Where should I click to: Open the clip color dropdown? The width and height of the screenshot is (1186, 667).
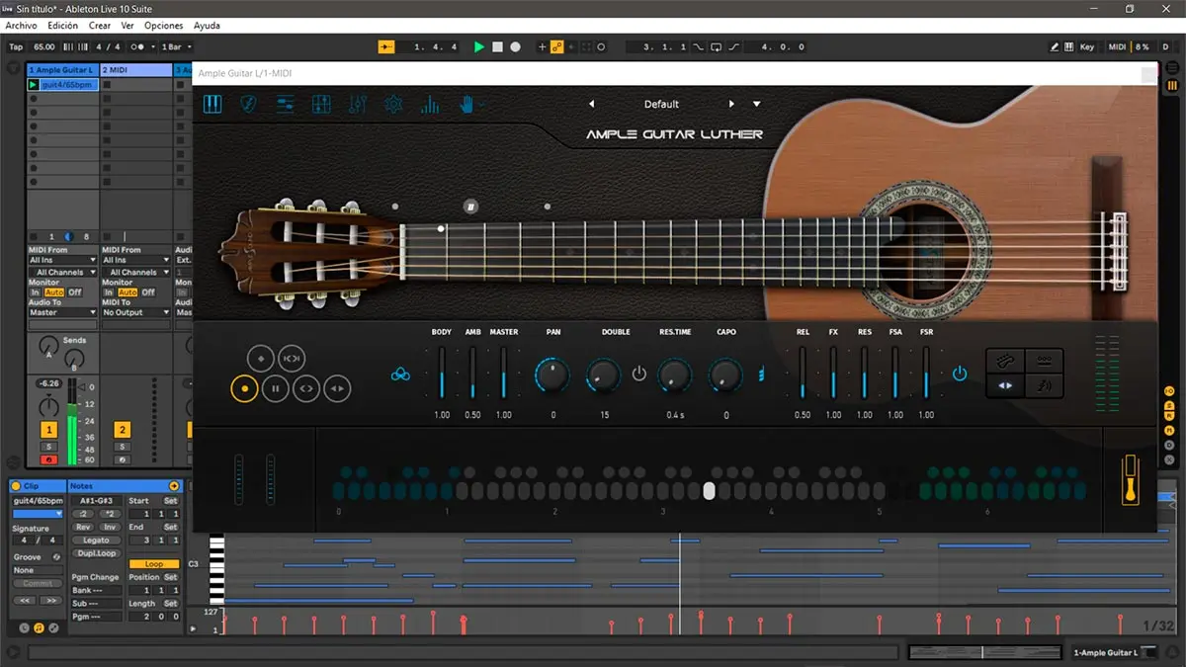[x=38, y=514]
